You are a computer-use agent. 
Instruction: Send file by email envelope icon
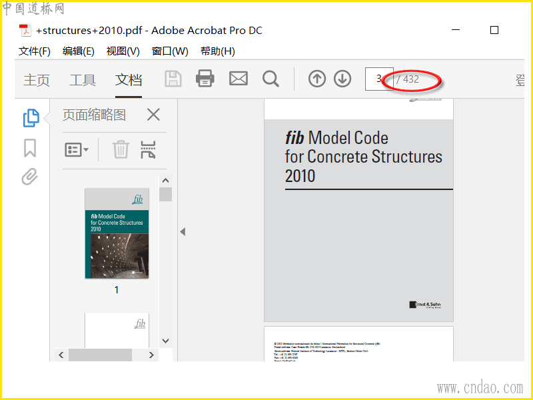coord(239,78)
